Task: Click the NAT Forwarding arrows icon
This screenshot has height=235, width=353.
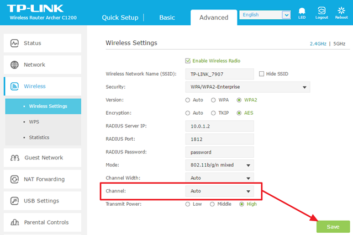Action: [x=14, y=179]
